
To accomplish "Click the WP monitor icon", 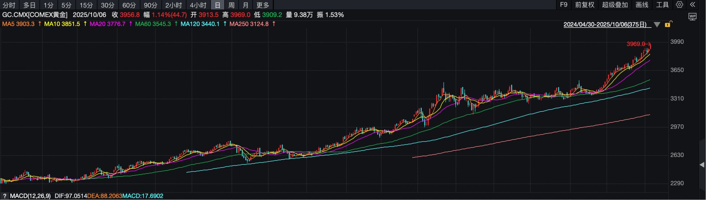I will click(692, 17).
